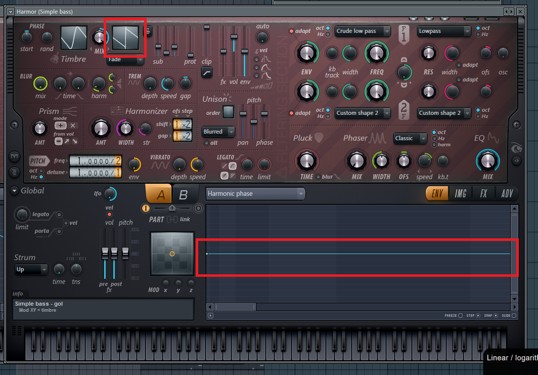Viewport: 538px width, 375px height.
Task: Toggle the Pluck blur option
Action: point(319,177)
